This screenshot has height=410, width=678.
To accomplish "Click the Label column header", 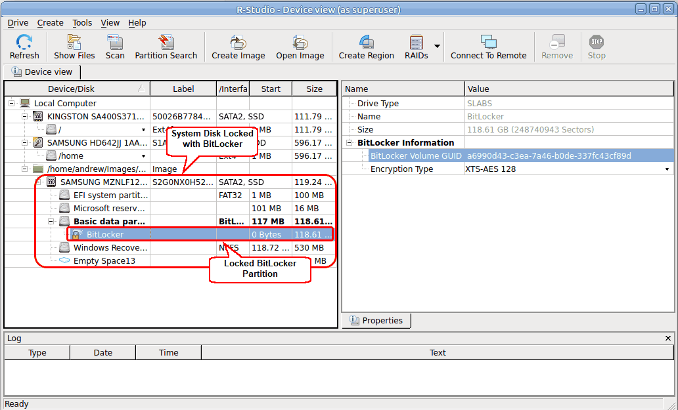I will click(183, 89).
